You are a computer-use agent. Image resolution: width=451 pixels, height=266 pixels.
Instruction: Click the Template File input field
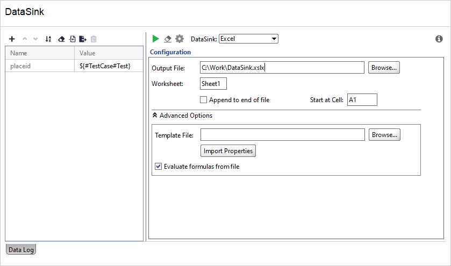click(282, 134)
